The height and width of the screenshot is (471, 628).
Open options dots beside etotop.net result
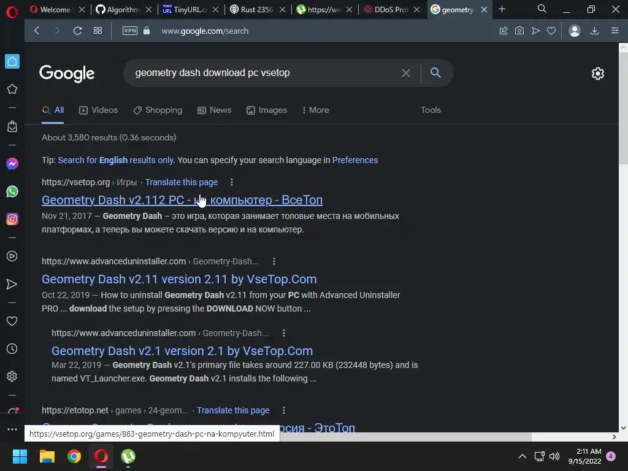tap(283, 410)
